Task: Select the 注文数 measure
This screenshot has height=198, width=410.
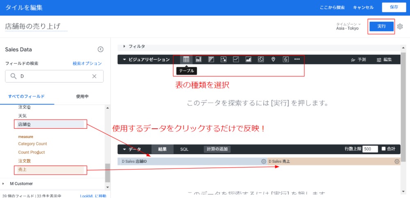Action: (x=25, y=161)
